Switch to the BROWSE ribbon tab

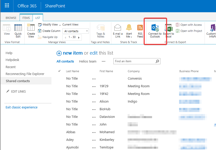(11, 18)
